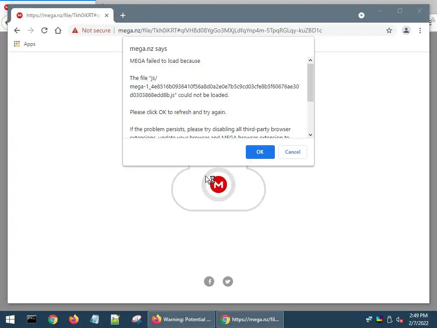The width and height of the screenshot is (437, 328).
Task: Open the Facebook icon at page bottom
Action: pos(209,281)
